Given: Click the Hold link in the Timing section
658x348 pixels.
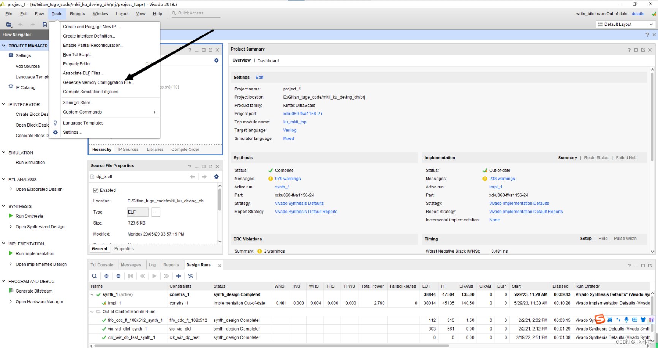Looking at the screenshot, I should click(603, 239).
